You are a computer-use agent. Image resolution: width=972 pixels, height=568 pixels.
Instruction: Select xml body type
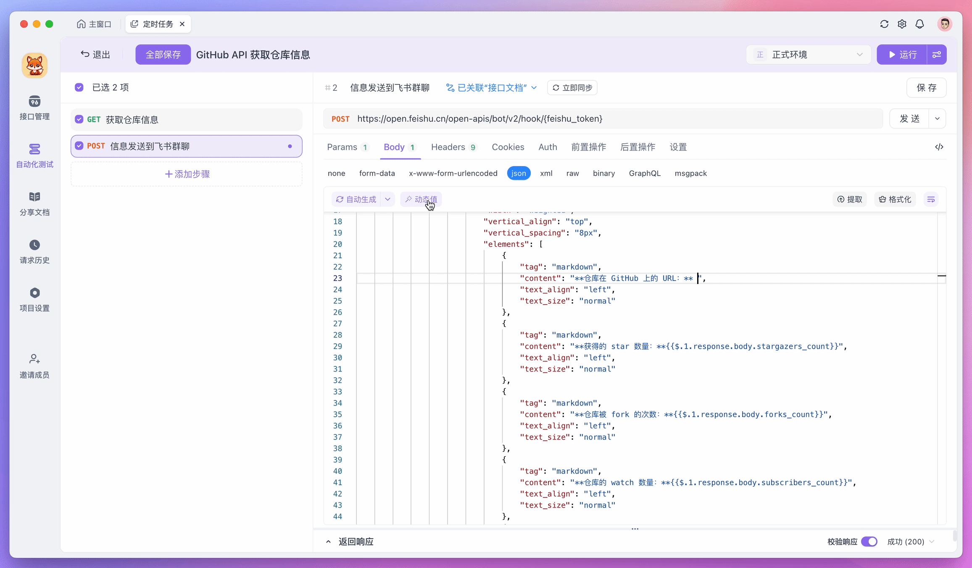[546, 173]
